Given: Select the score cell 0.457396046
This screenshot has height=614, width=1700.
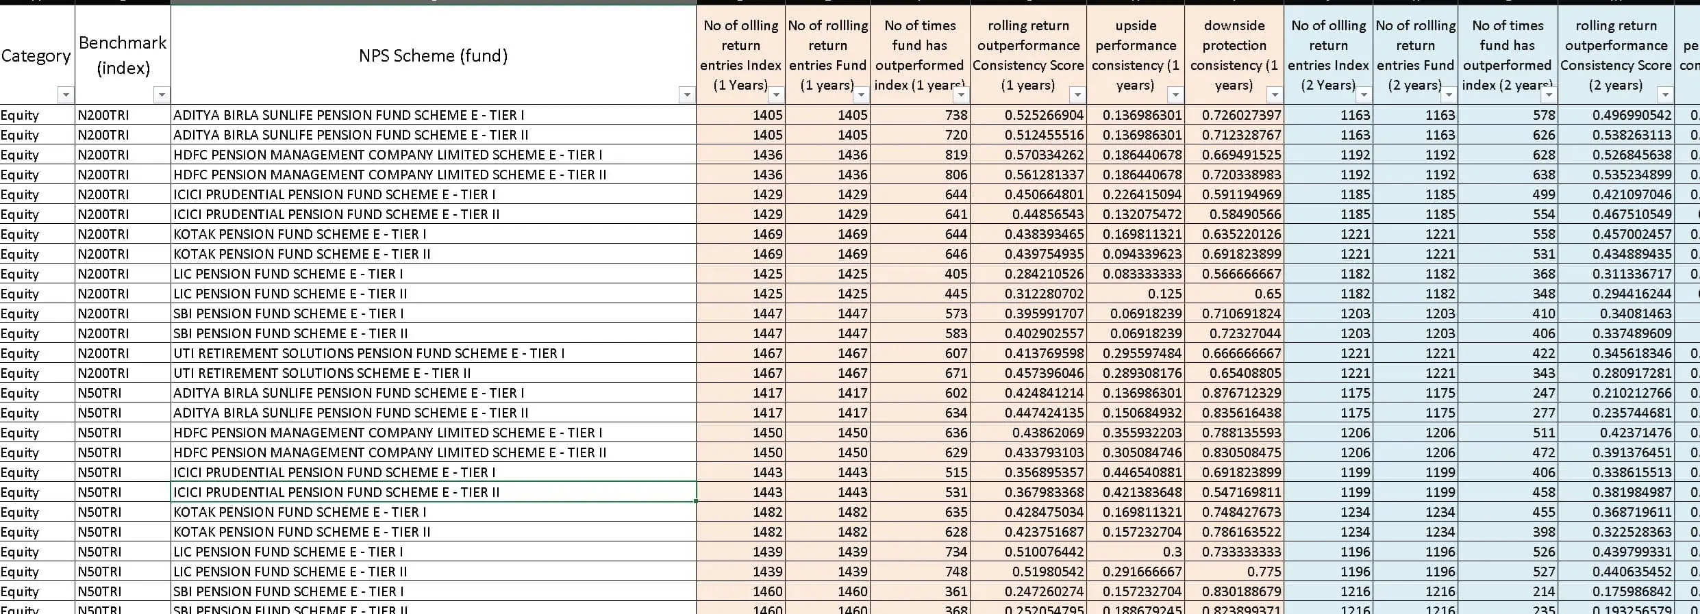Looking at the screenshot, I should (1029, 373).
